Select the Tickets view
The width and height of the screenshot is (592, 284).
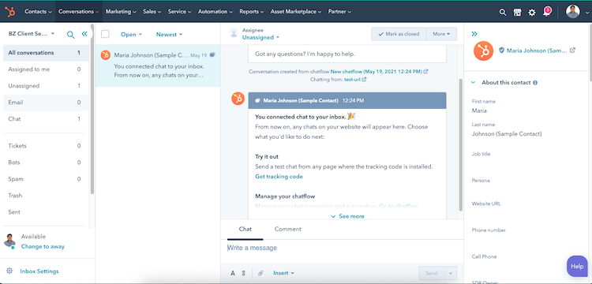click(46, 146)
